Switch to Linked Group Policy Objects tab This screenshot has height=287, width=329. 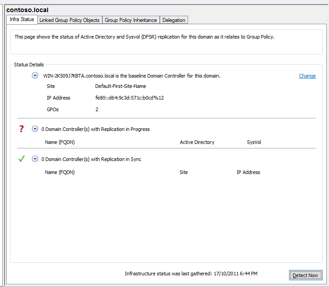[x=70, y=20]
